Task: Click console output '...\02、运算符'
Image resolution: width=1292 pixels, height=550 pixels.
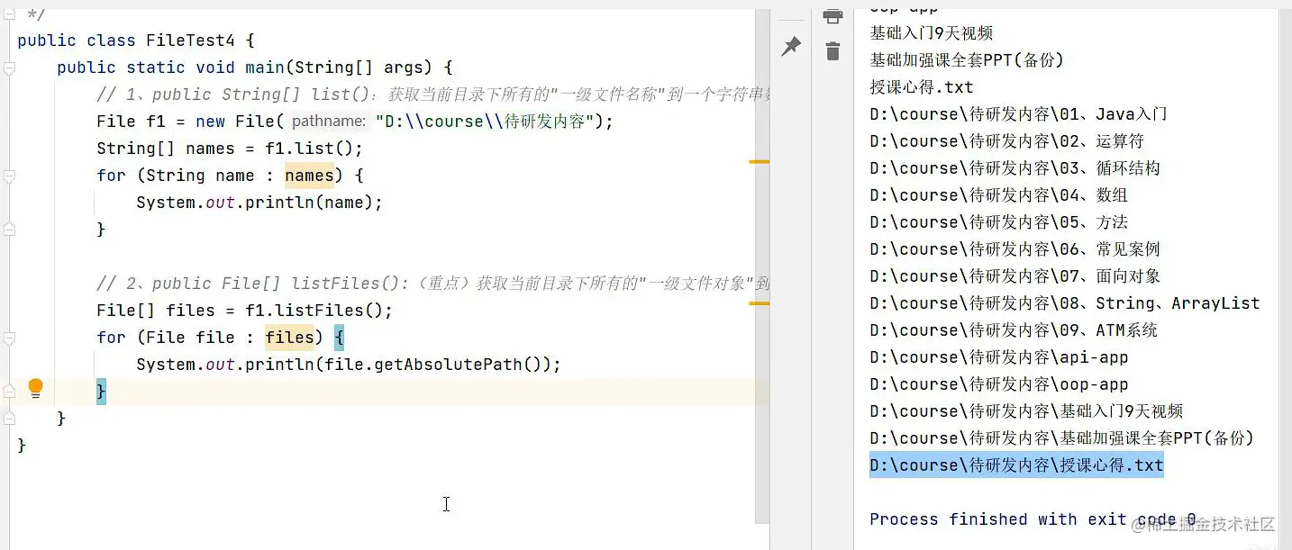Action: pos(1006,141)
